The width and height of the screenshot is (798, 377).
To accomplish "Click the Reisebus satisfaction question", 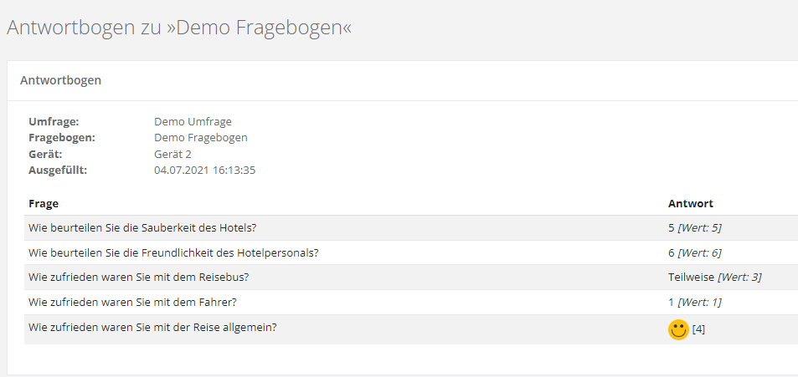I will 138,277.
